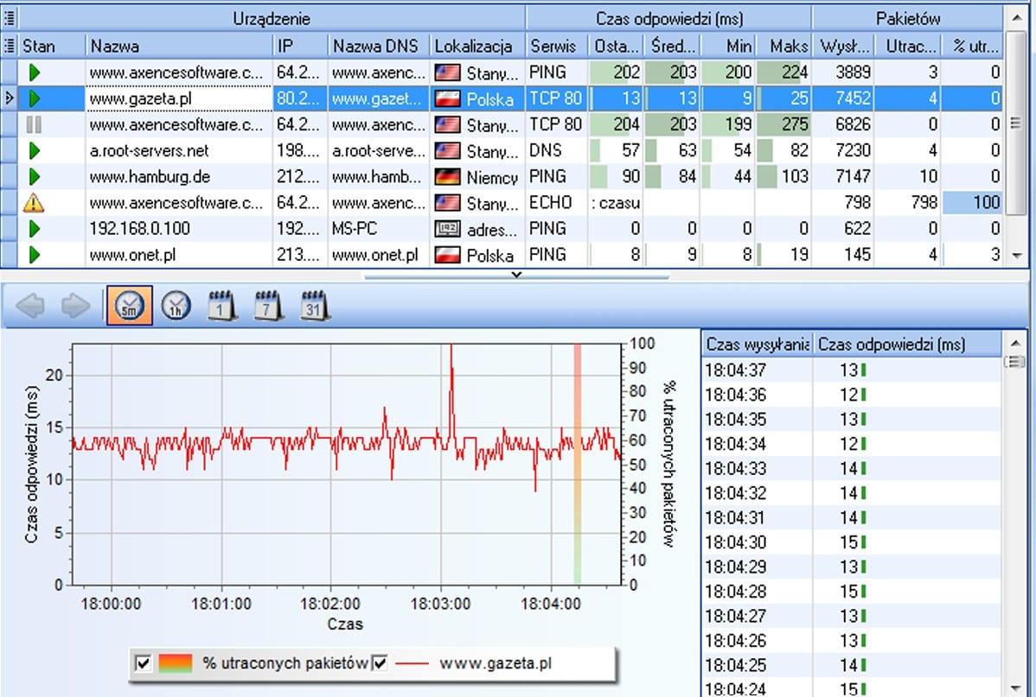Click the running status icon for www.onet.pl
1036x697 pixels.
point(35,255)
